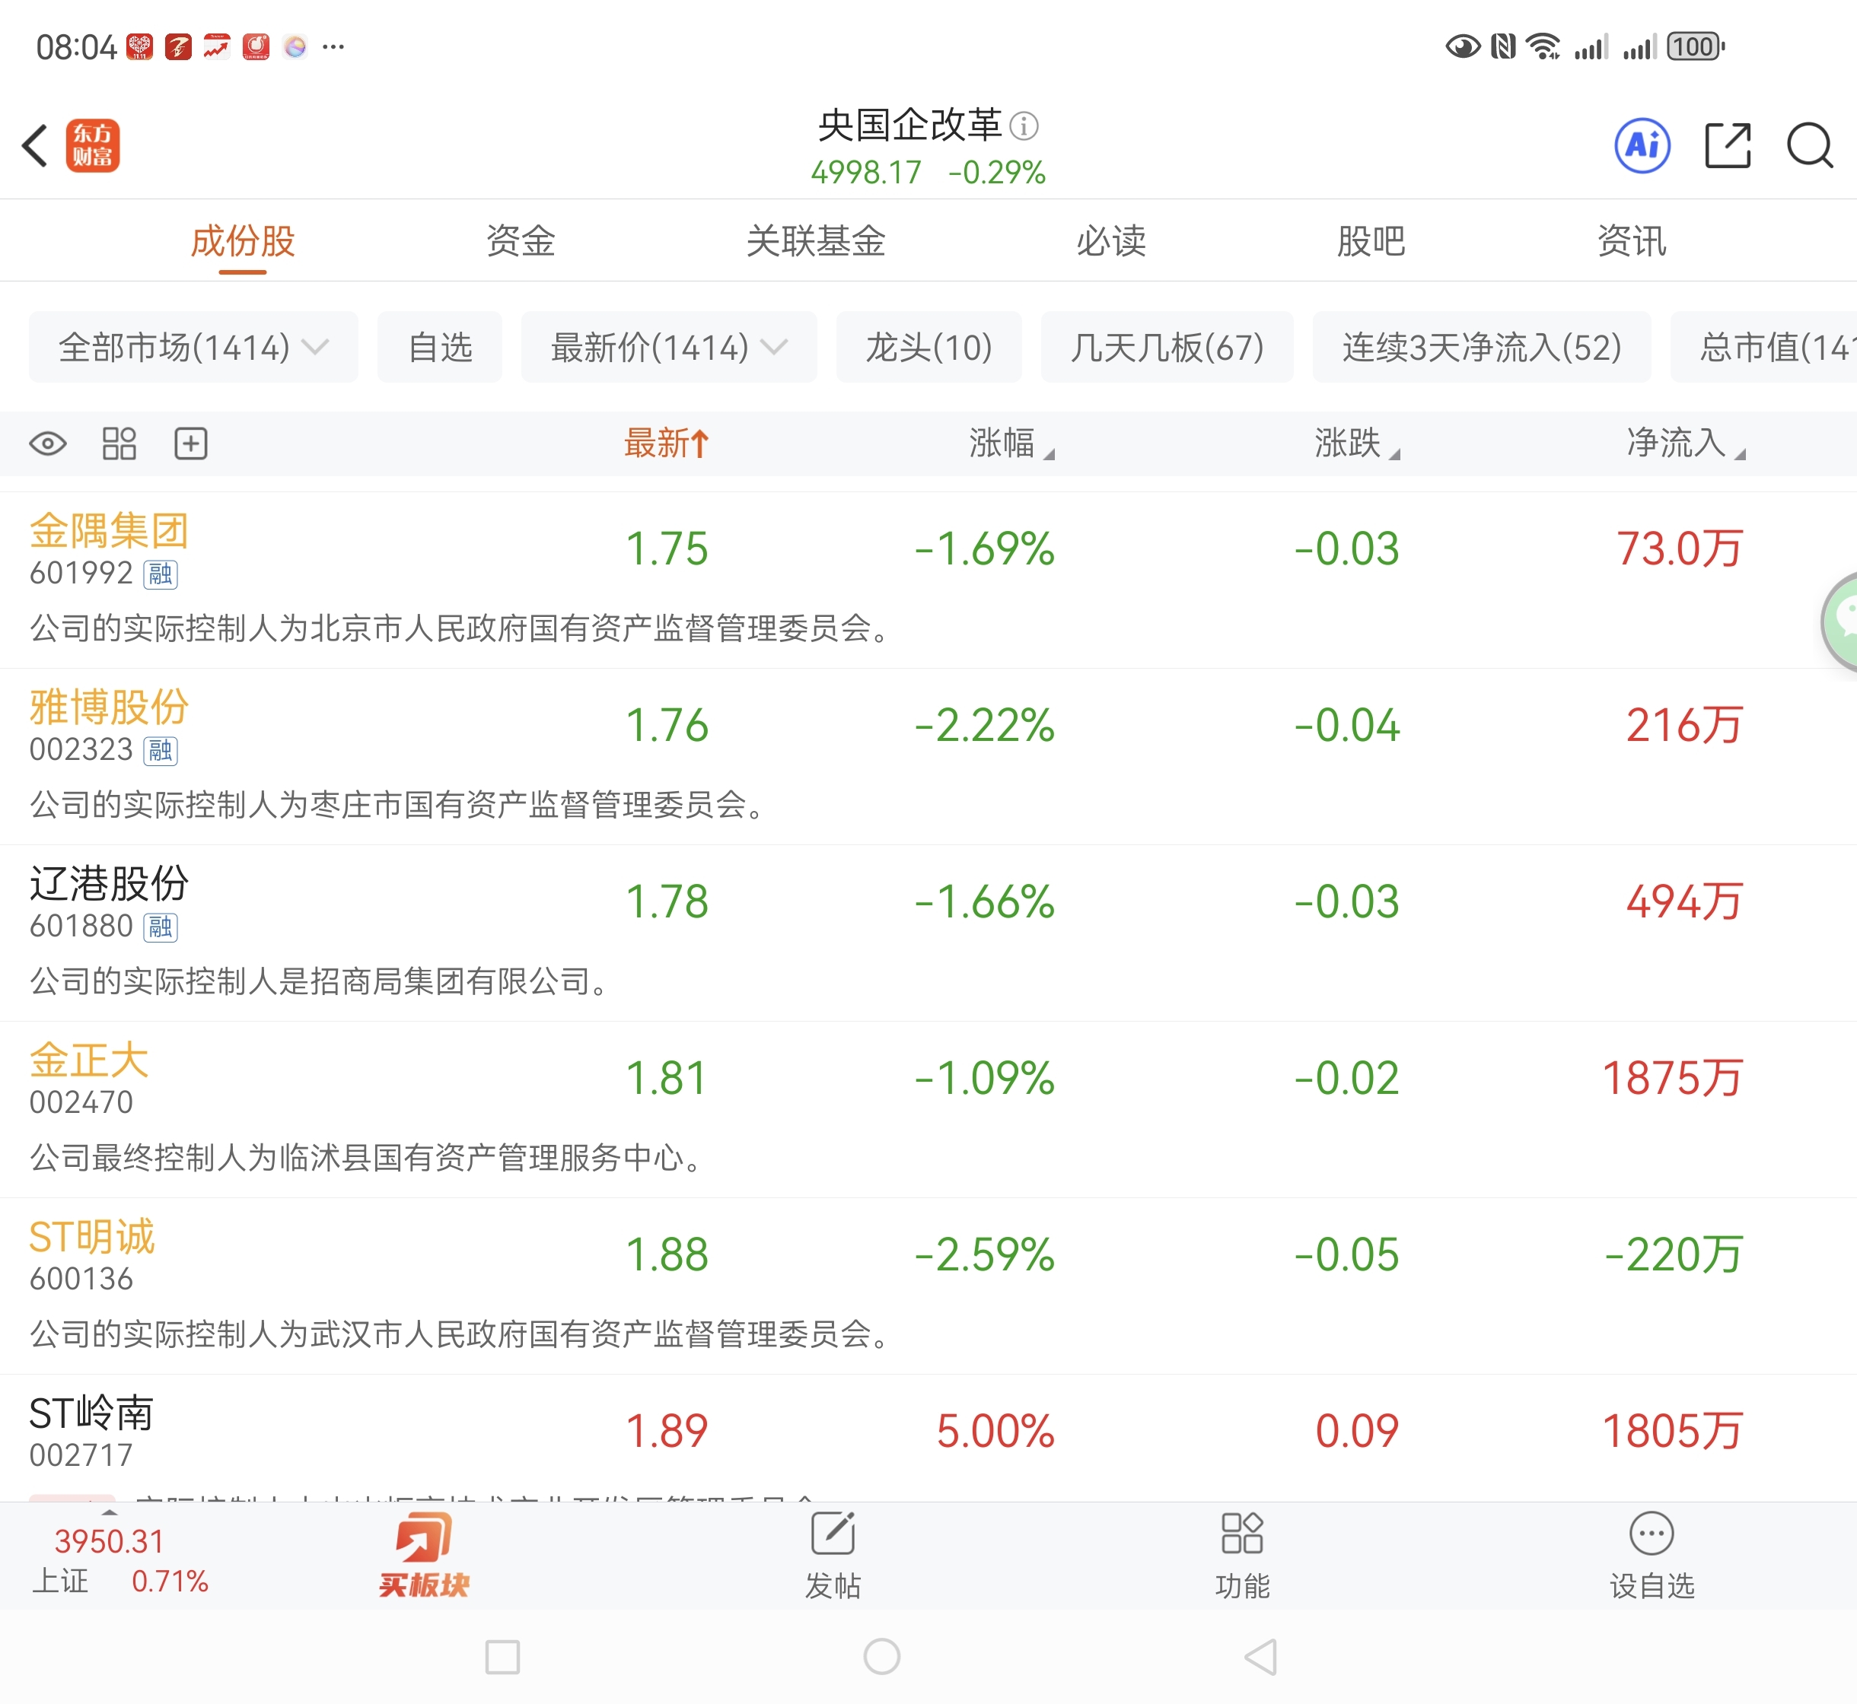Open the search magnifier icon
This screenshot has width=1857, height=1704.
pyautogui.click(x=1809, y=146)
